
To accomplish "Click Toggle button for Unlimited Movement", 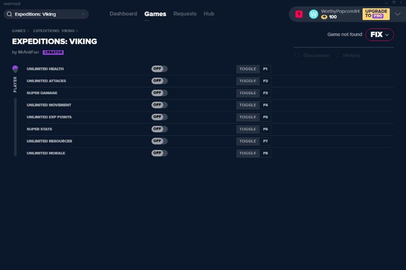I will 248,105.
